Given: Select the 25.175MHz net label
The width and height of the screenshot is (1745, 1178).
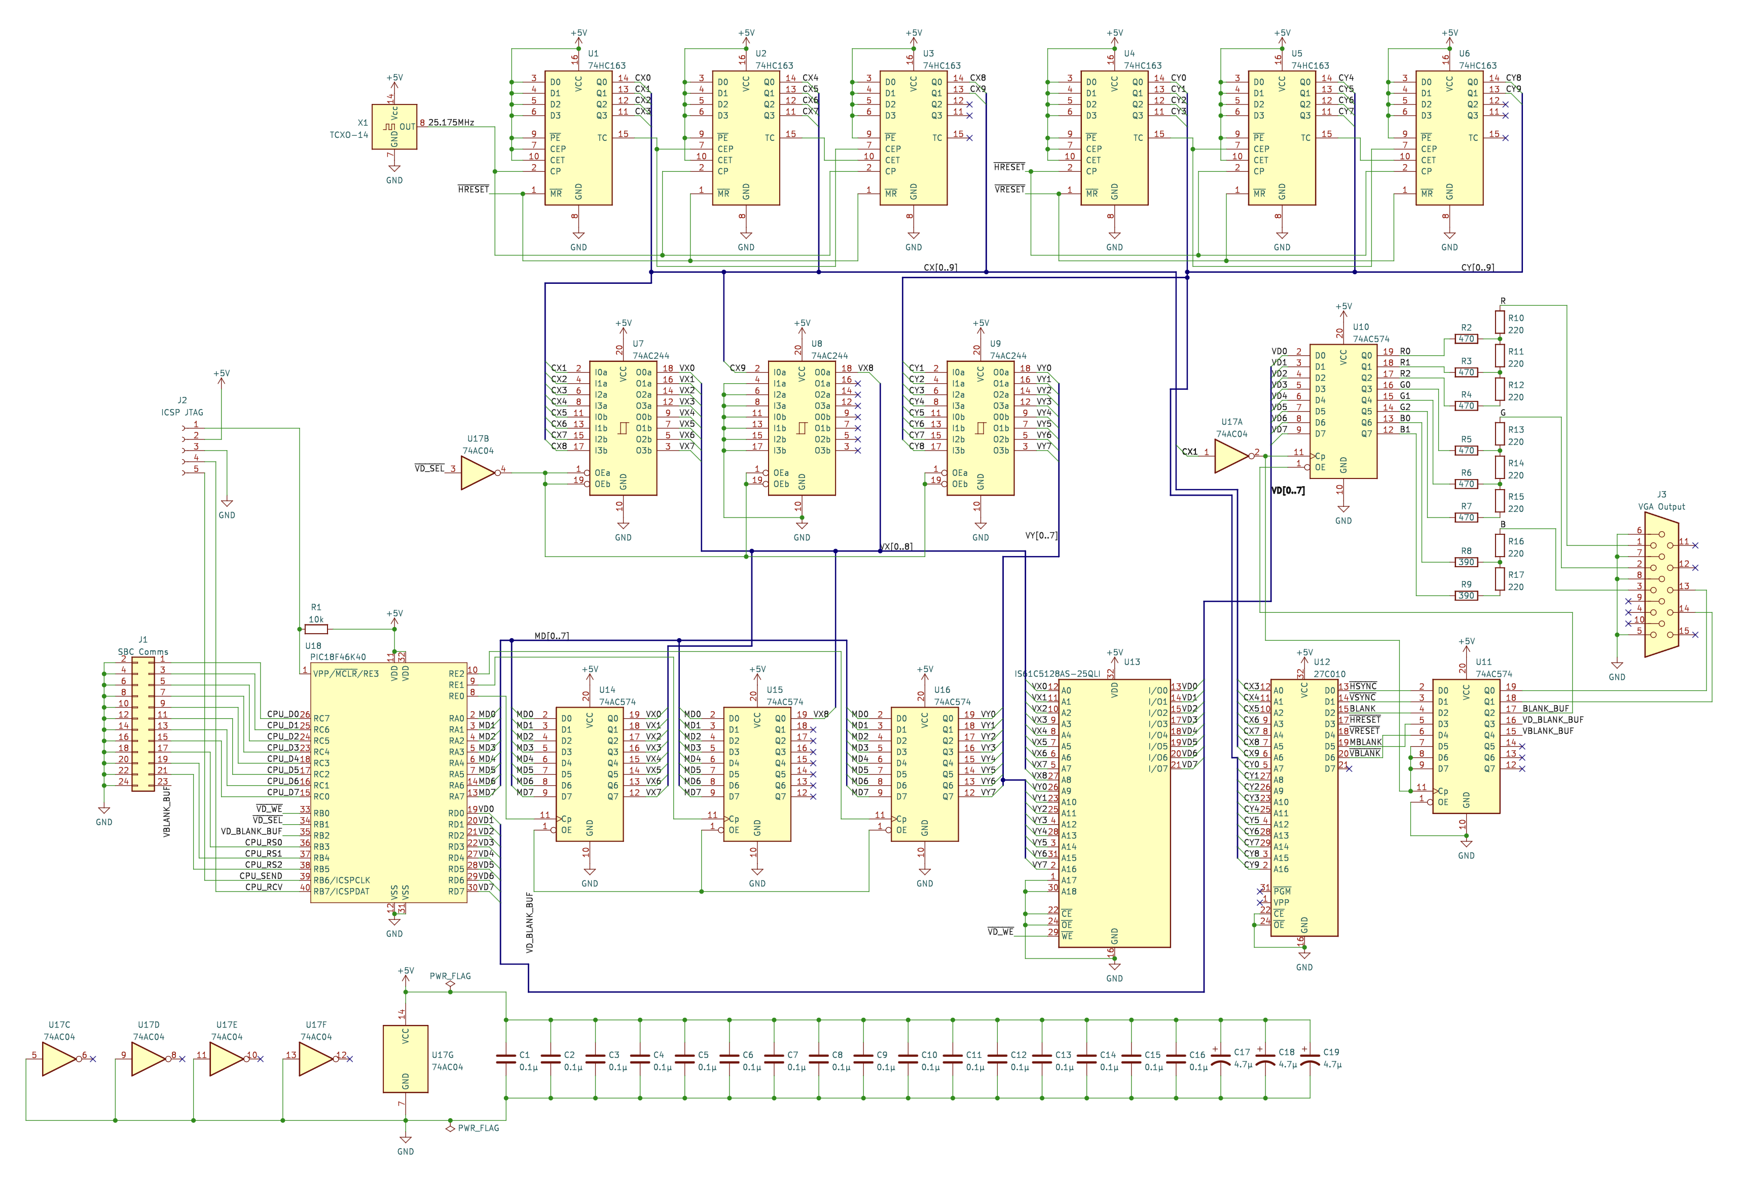Looking at the screenshot, I should (x=451, y=122).
